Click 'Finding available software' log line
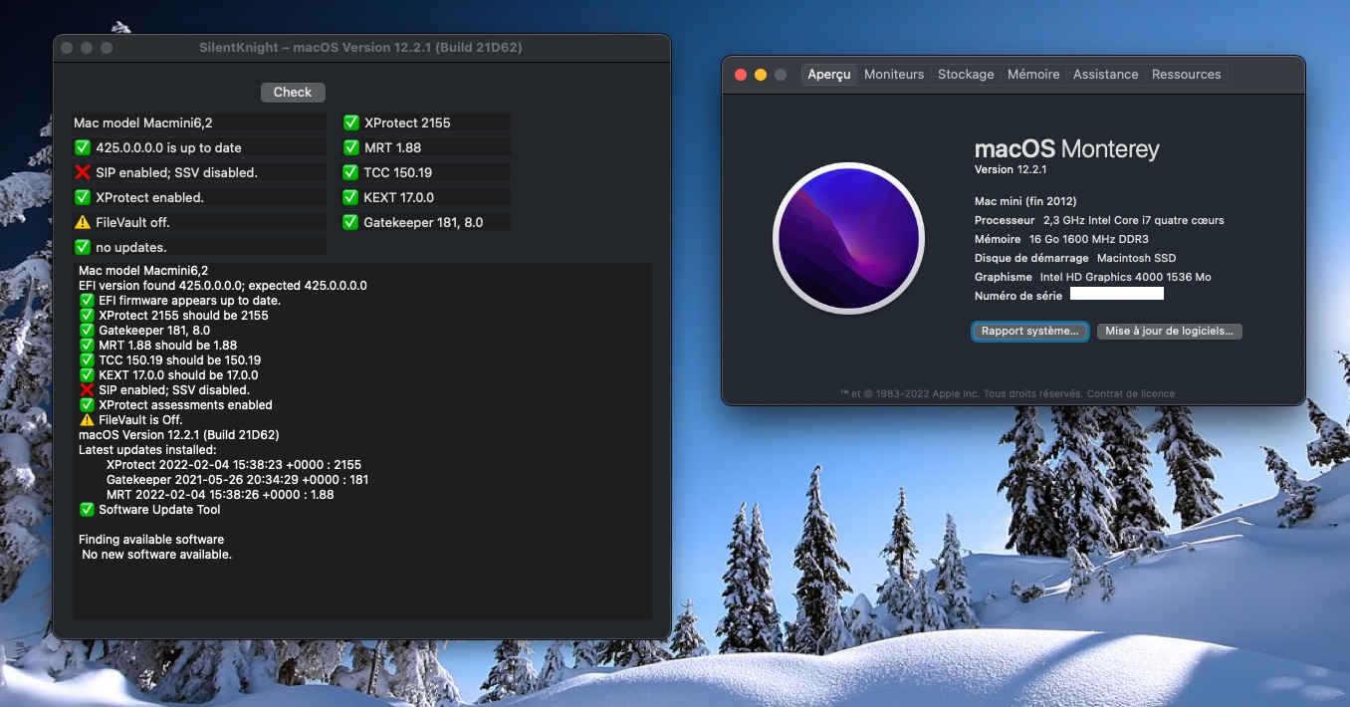1350x707 pixels. (x=151, y=539)
